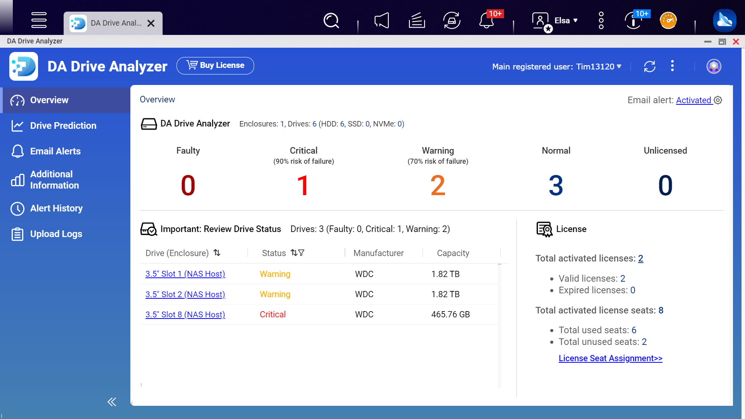The width and height of the screenshot is (745, 419).
Task: Click License Seat Assignment link
Action: coord(610,358)
